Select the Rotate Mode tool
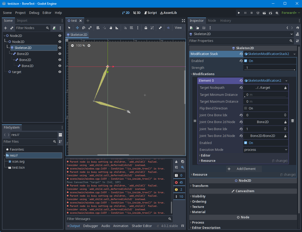 (84, 28)
